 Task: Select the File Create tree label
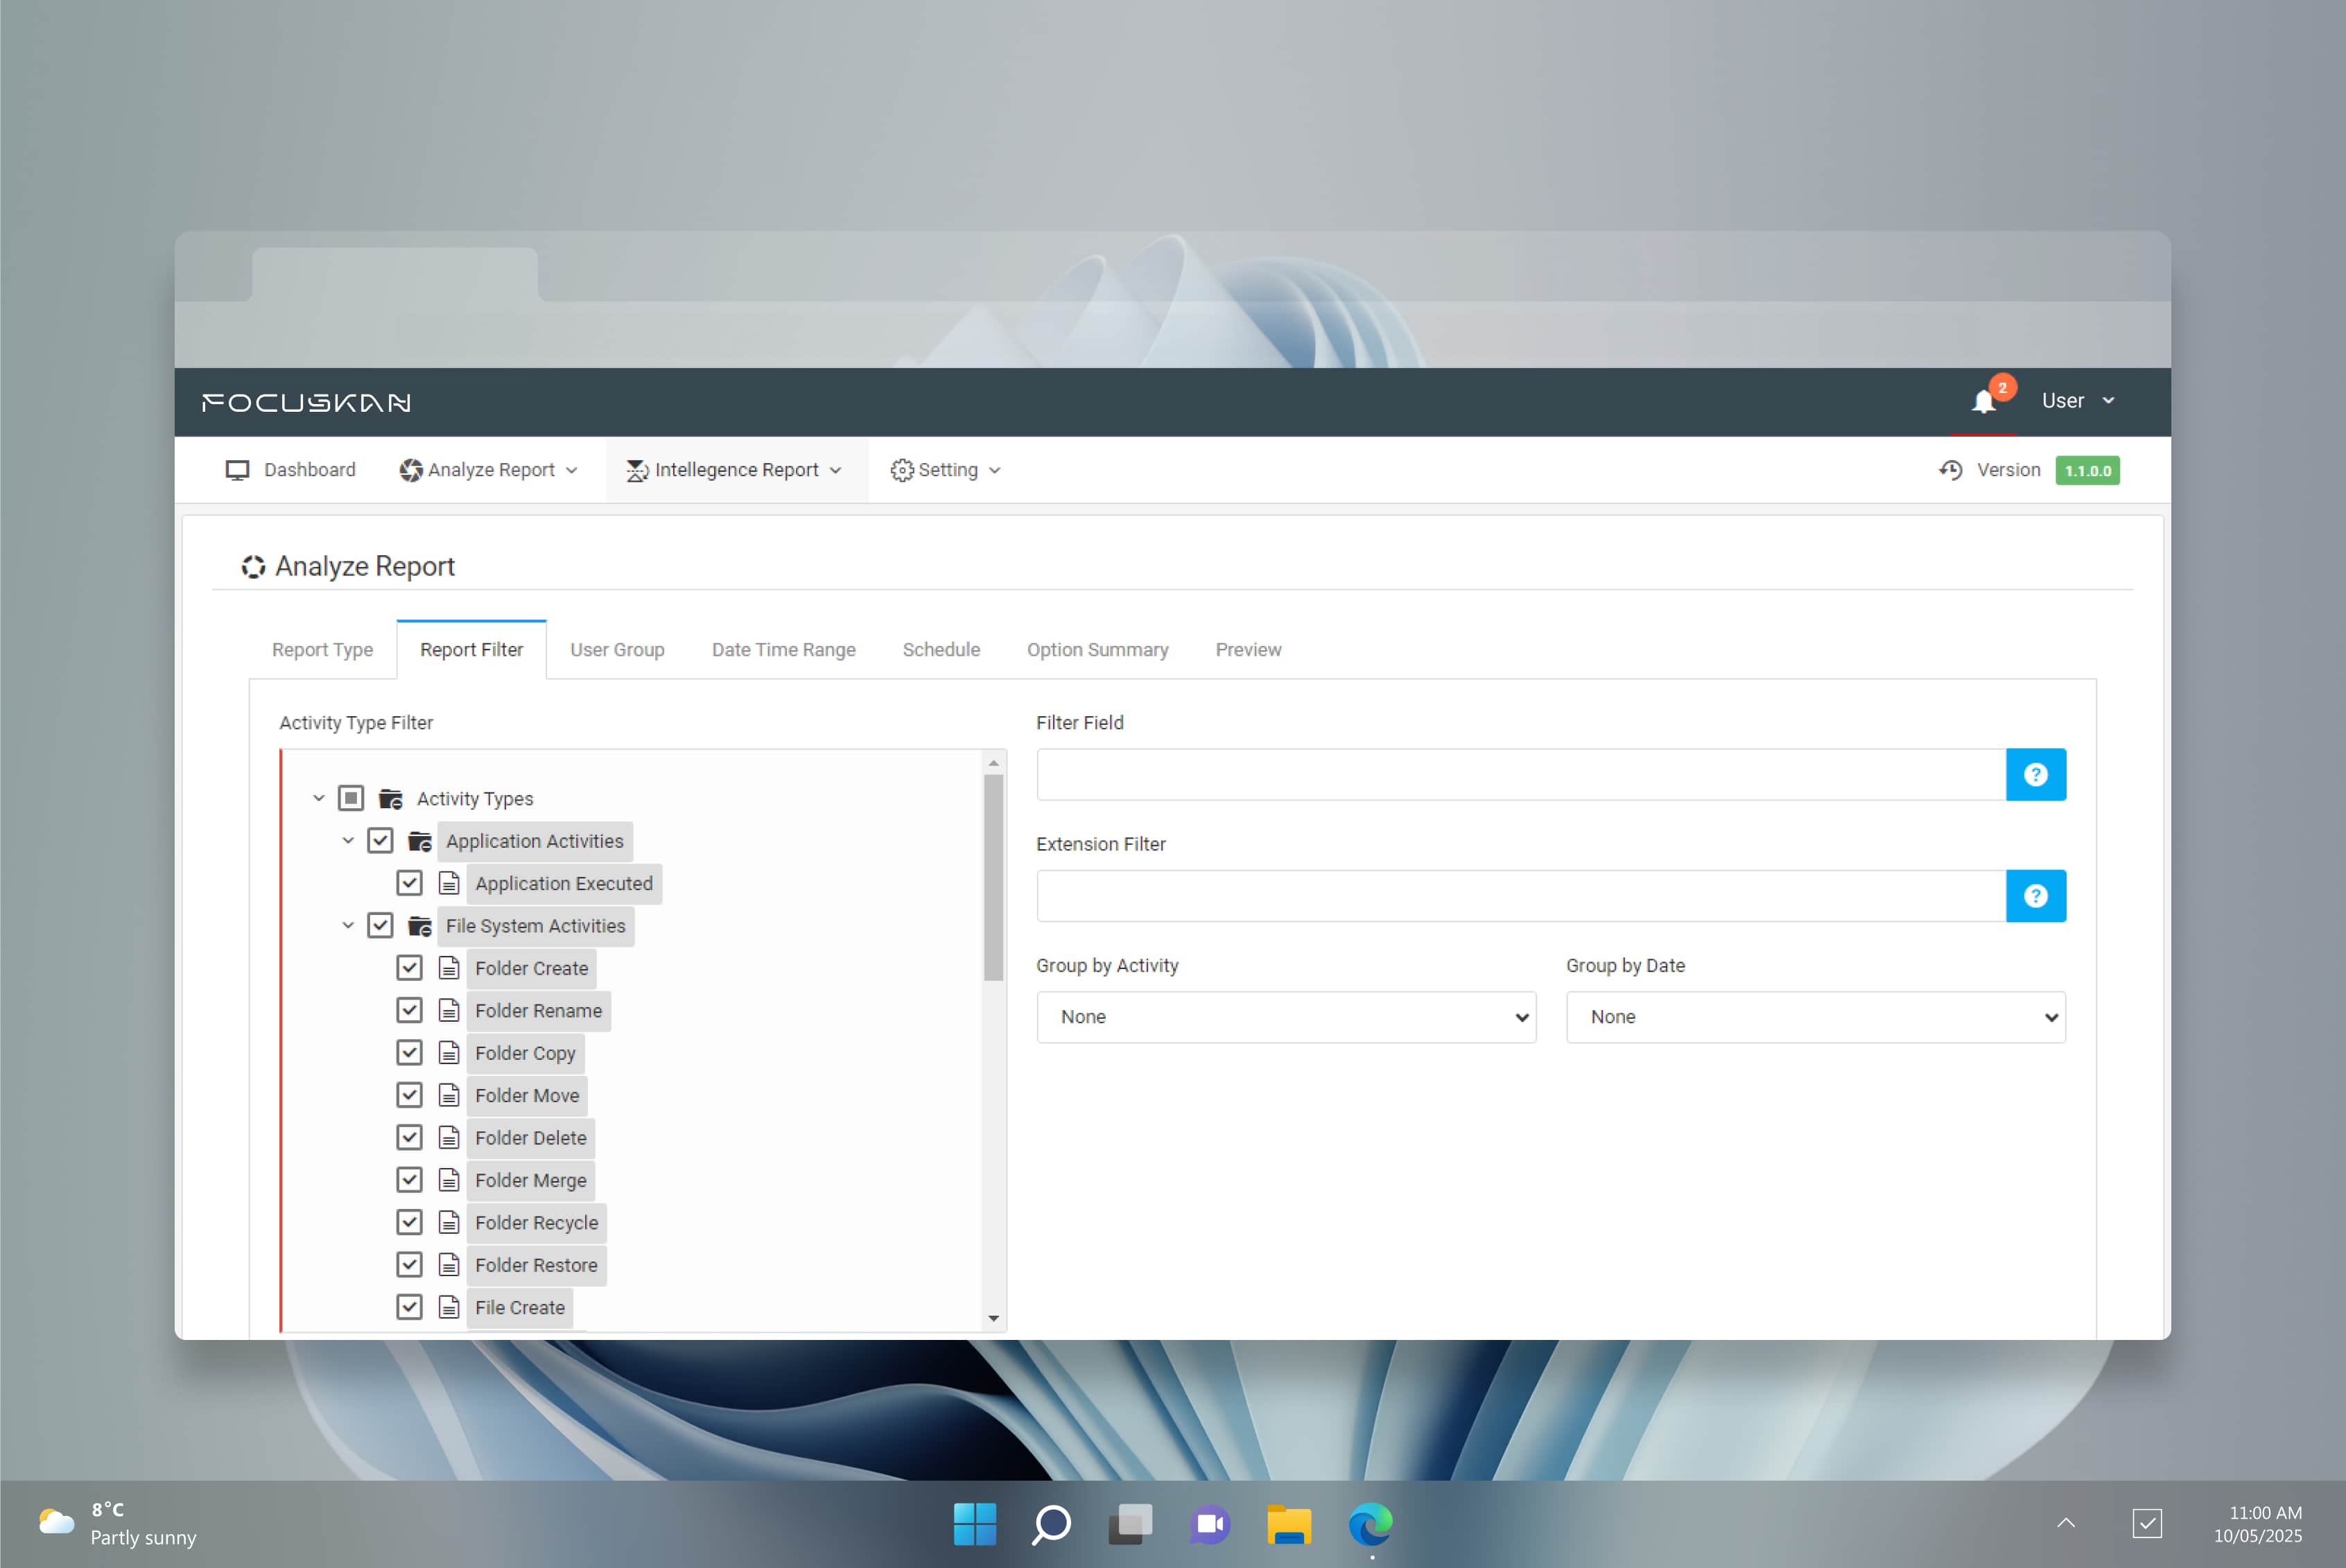520,1307
